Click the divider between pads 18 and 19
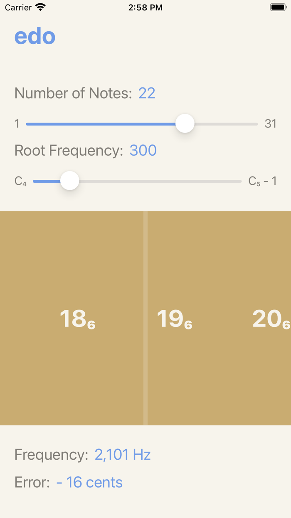This screenshot has width=291, height=518. pos(145,319)
